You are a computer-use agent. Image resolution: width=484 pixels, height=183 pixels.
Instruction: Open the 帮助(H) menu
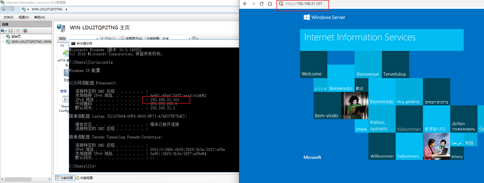39,17
